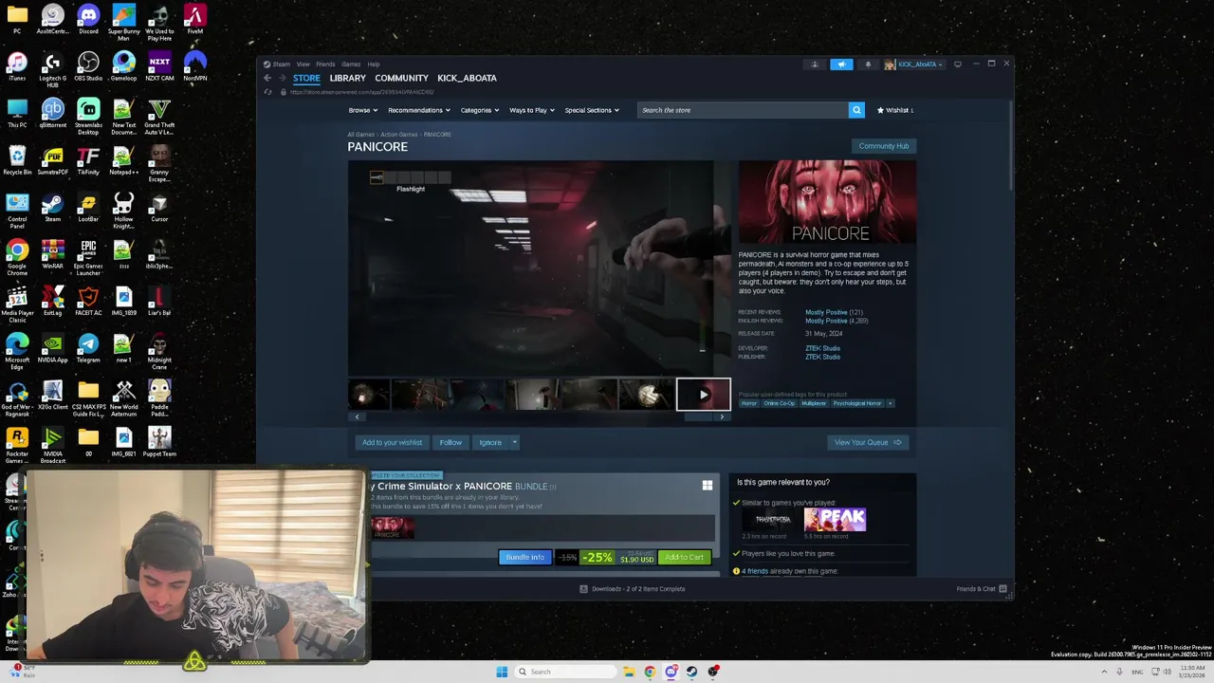Open the qBittorrent desktop icon
Screen dimensions: 1214x683
pyautogui.click(x=53, y=114)
